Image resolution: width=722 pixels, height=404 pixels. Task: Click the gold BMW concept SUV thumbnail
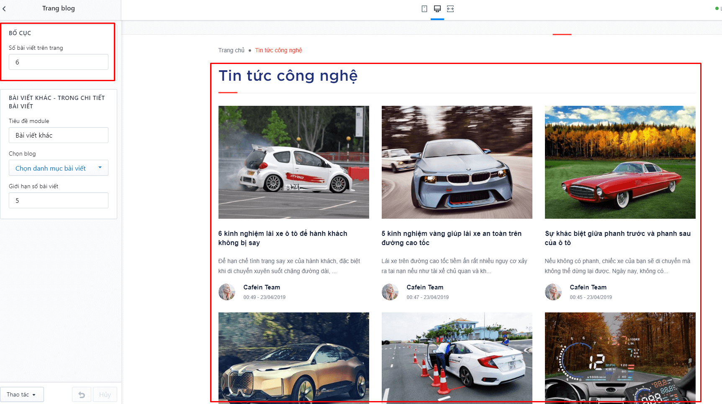pos(294,358)
